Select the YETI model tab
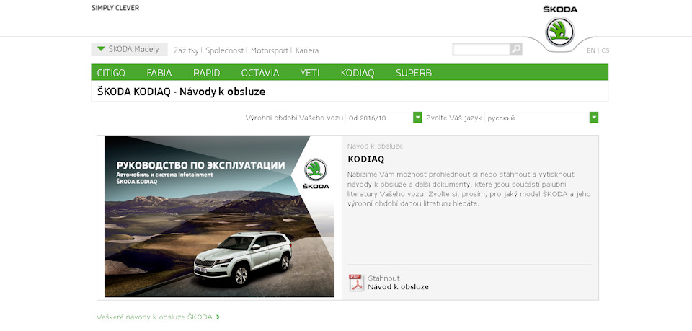Viewport: 692px width, 331px height. click(x=310, y=73)
